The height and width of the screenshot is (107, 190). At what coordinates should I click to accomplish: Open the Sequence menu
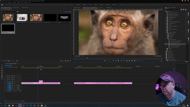tap(10, 2)
